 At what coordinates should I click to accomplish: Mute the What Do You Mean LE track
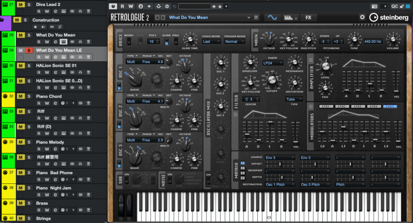[x=21, y=50]
